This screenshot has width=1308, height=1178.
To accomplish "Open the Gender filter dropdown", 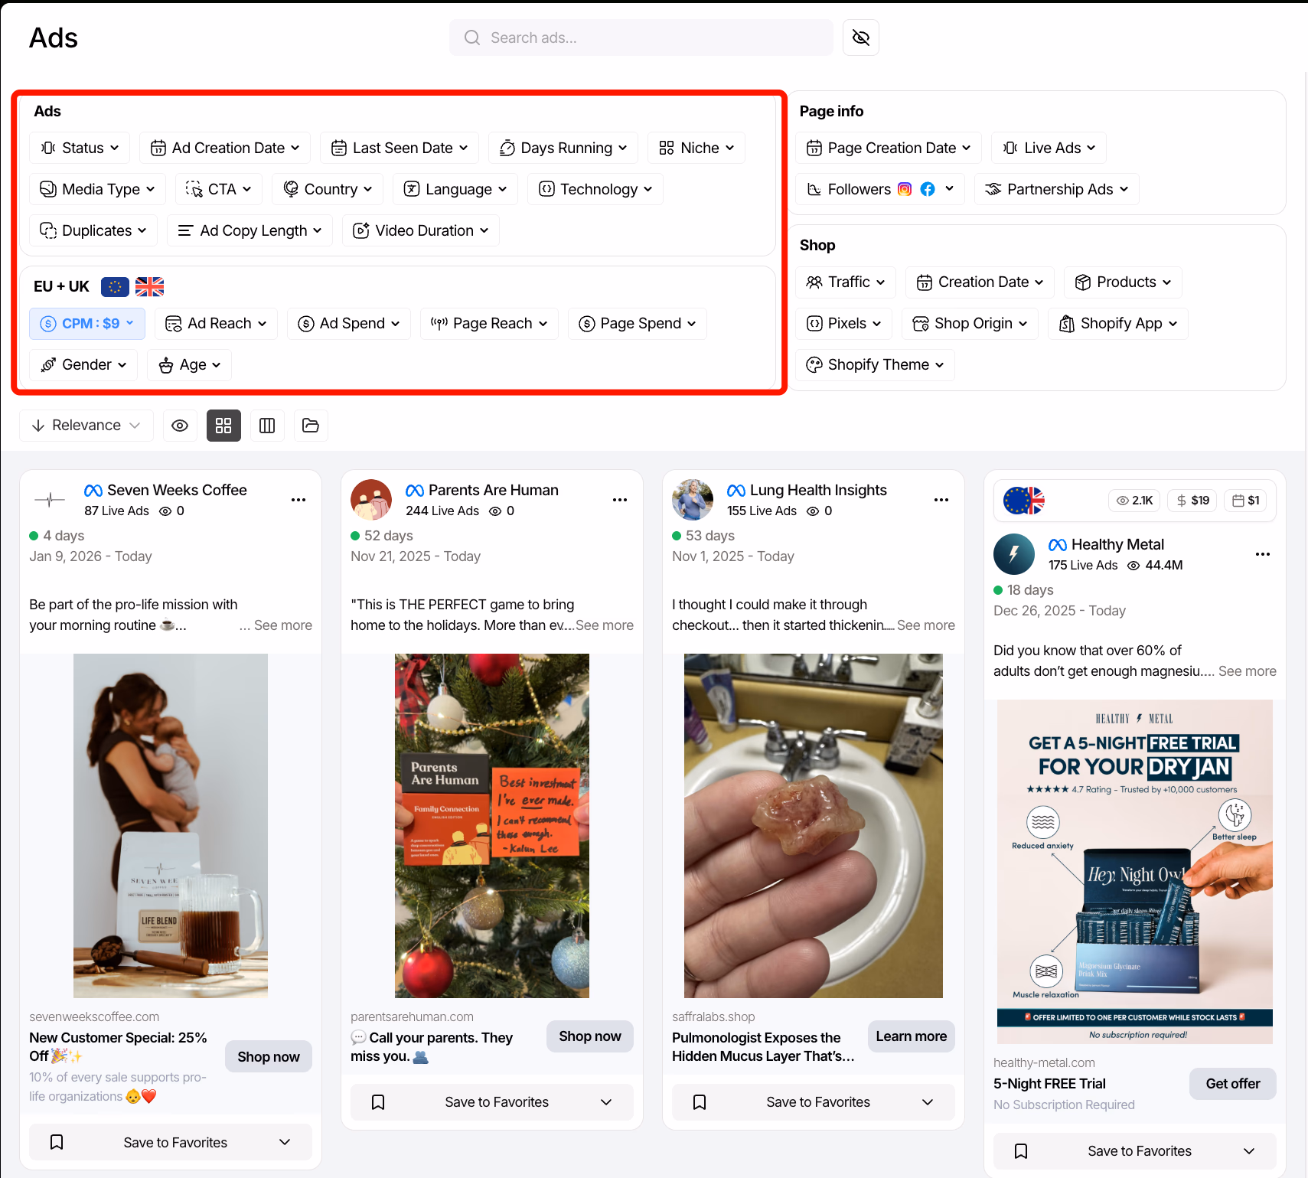I will [83, 365].
